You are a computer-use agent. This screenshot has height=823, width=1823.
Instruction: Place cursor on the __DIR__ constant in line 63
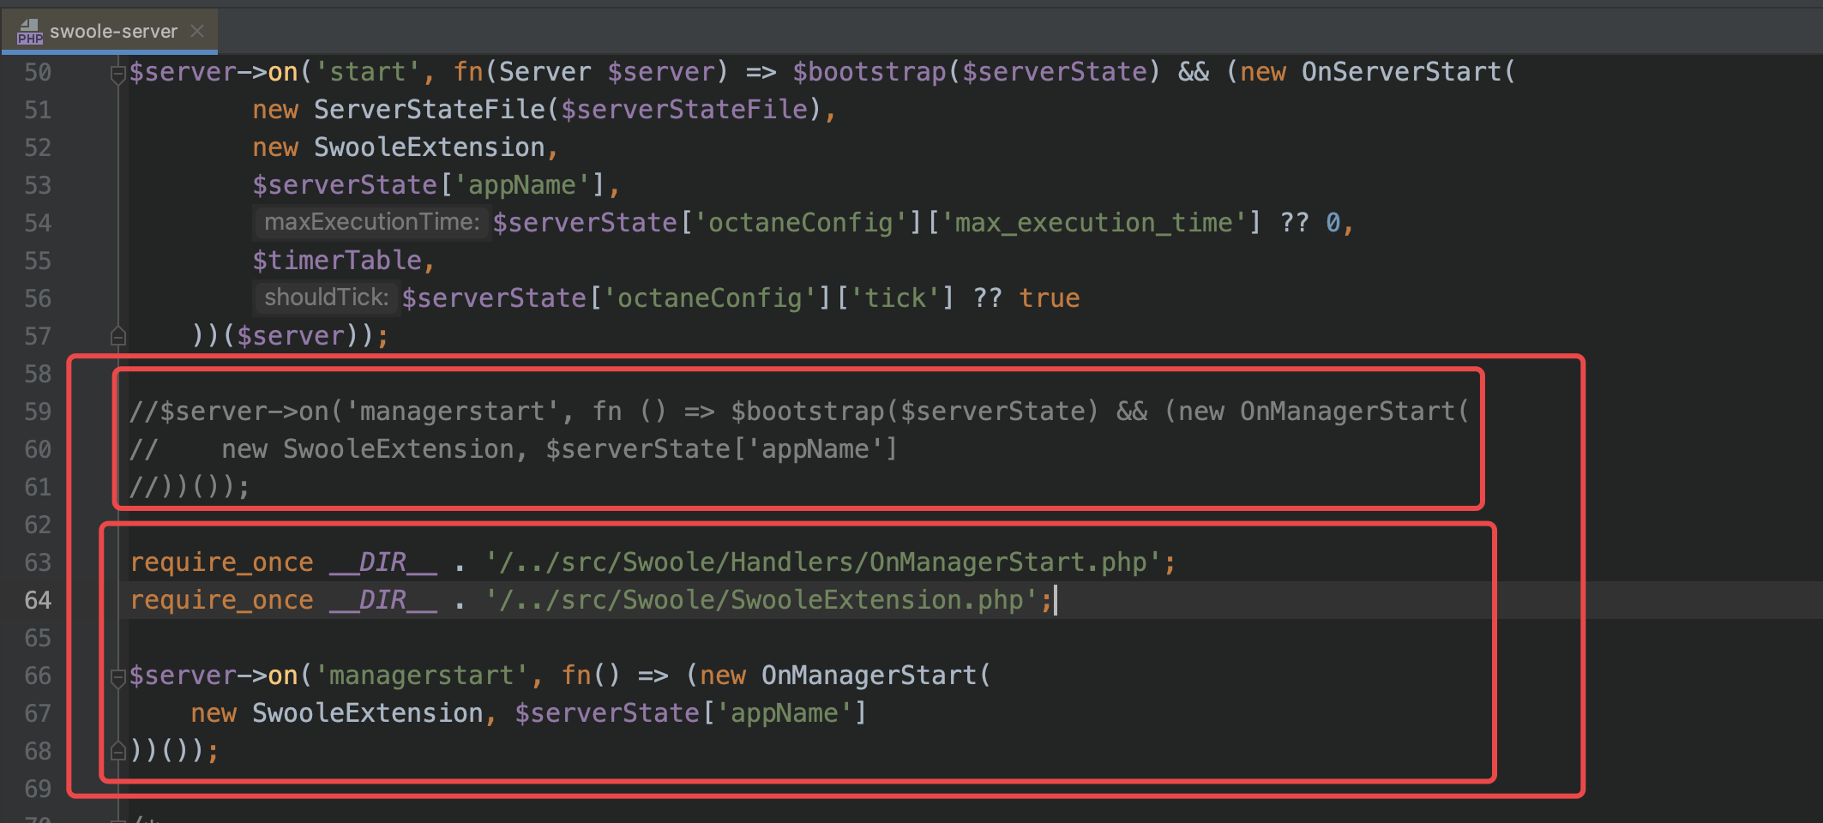(x=382, y=562)
